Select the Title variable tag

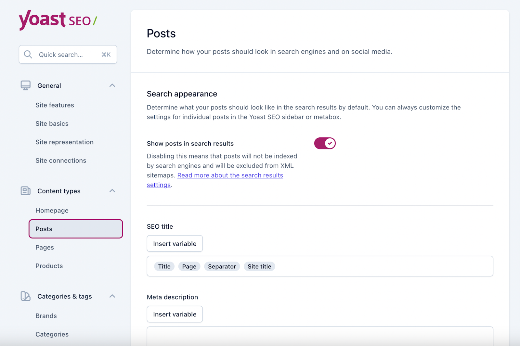pos(164,266)
